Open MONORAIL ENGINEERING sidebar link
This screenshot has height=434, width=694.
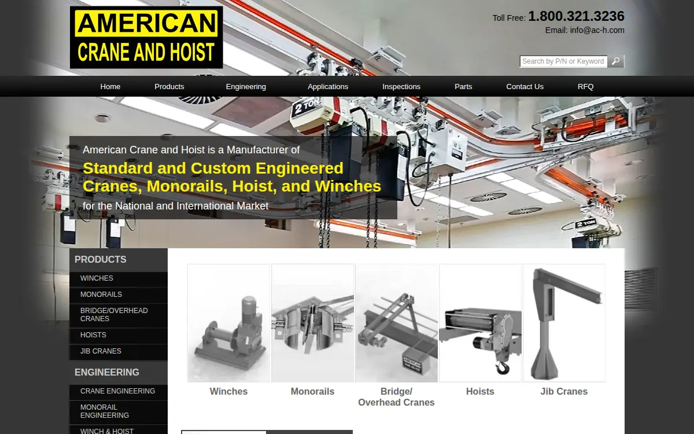pos(119,411)
